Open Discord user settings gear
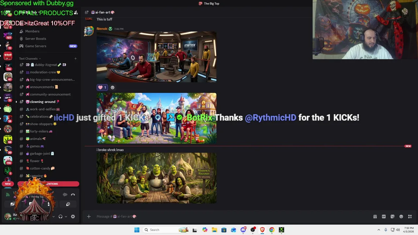 coord(73,216)
